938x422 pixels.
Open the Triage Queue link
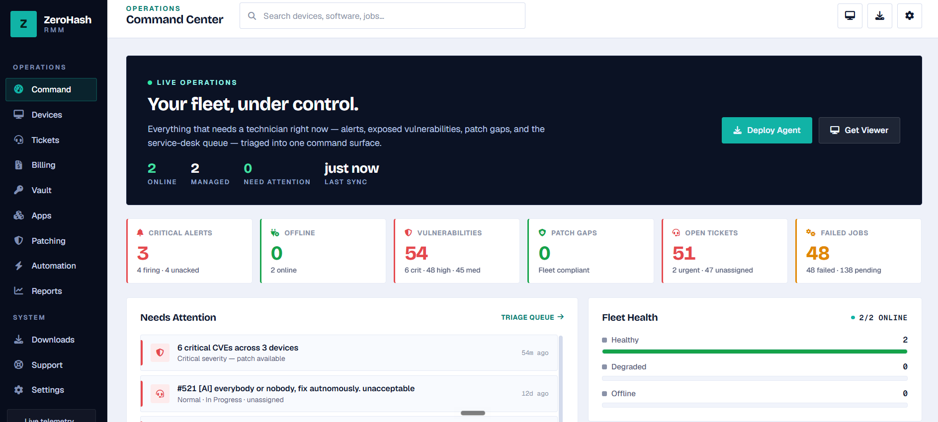pos(532,317)
